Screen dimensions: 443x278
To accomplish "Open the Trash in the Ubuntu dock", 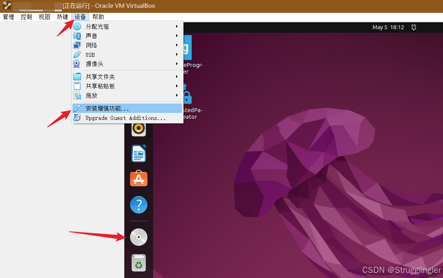I will 139,263.
